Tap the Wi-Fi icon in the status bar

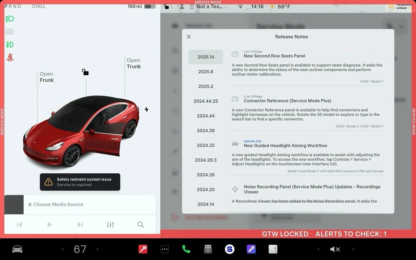coord(240,7)
